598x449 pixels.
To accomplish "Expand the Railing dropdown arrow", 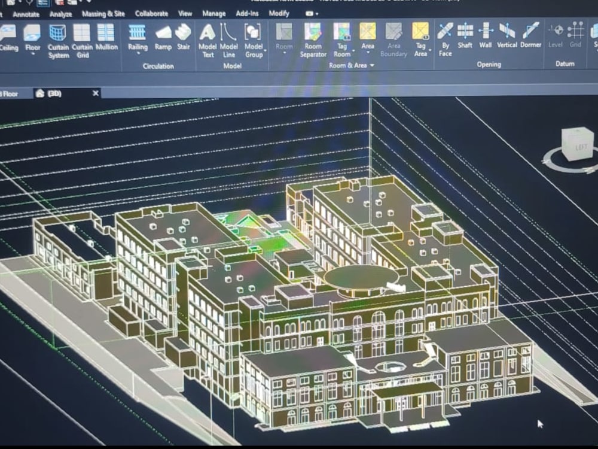I will [x=138, y=54].
